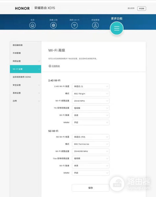Click the 2.4G Wi-Fi section heading

[x=54, y=80]
